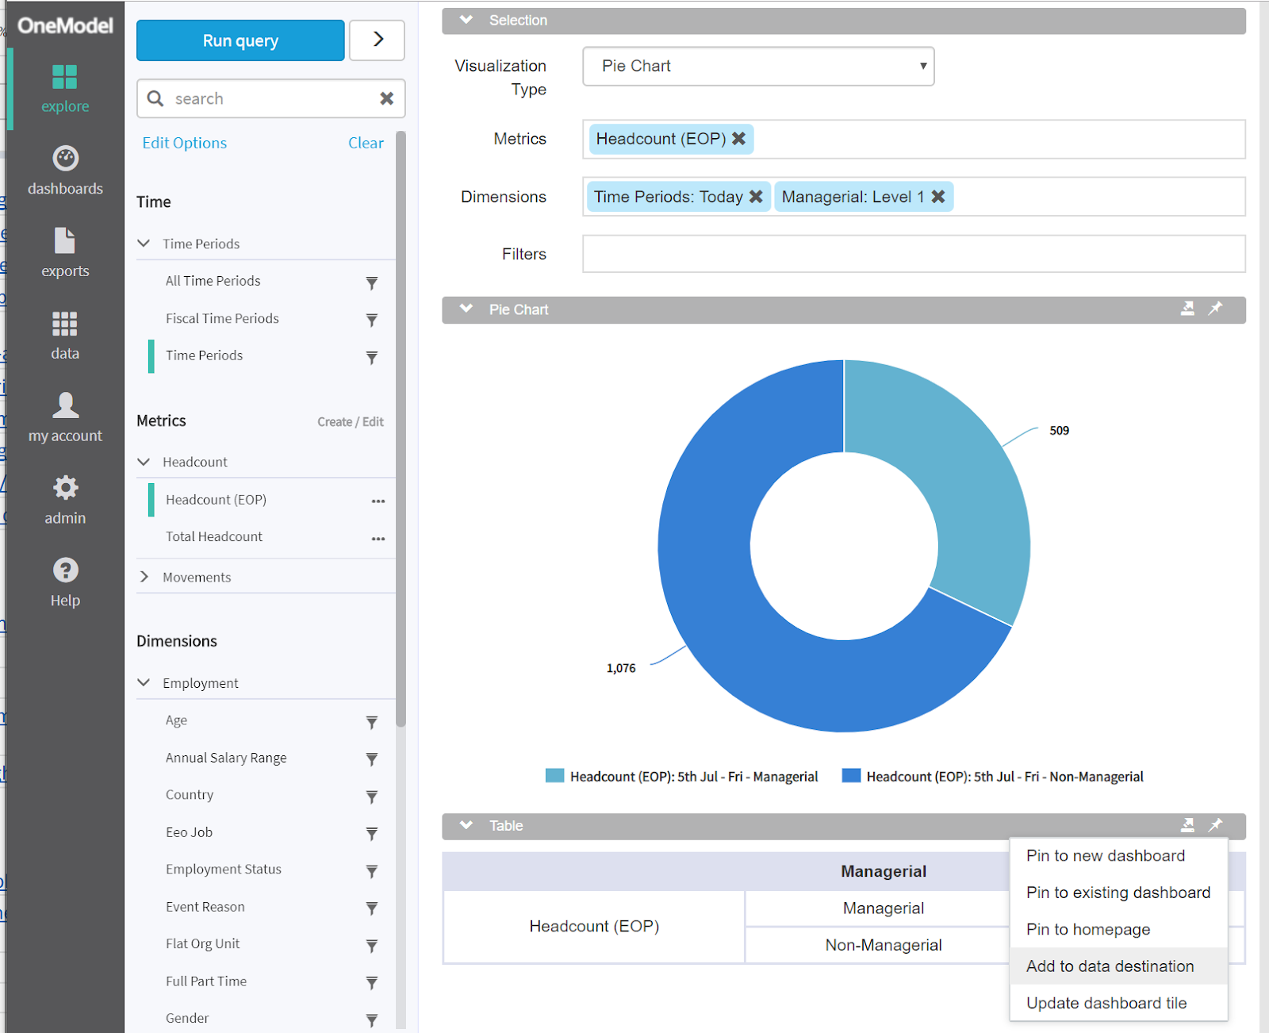Open the Visualization Type dropdown
Viewport: 1269px width, 1033px height.
757,67
